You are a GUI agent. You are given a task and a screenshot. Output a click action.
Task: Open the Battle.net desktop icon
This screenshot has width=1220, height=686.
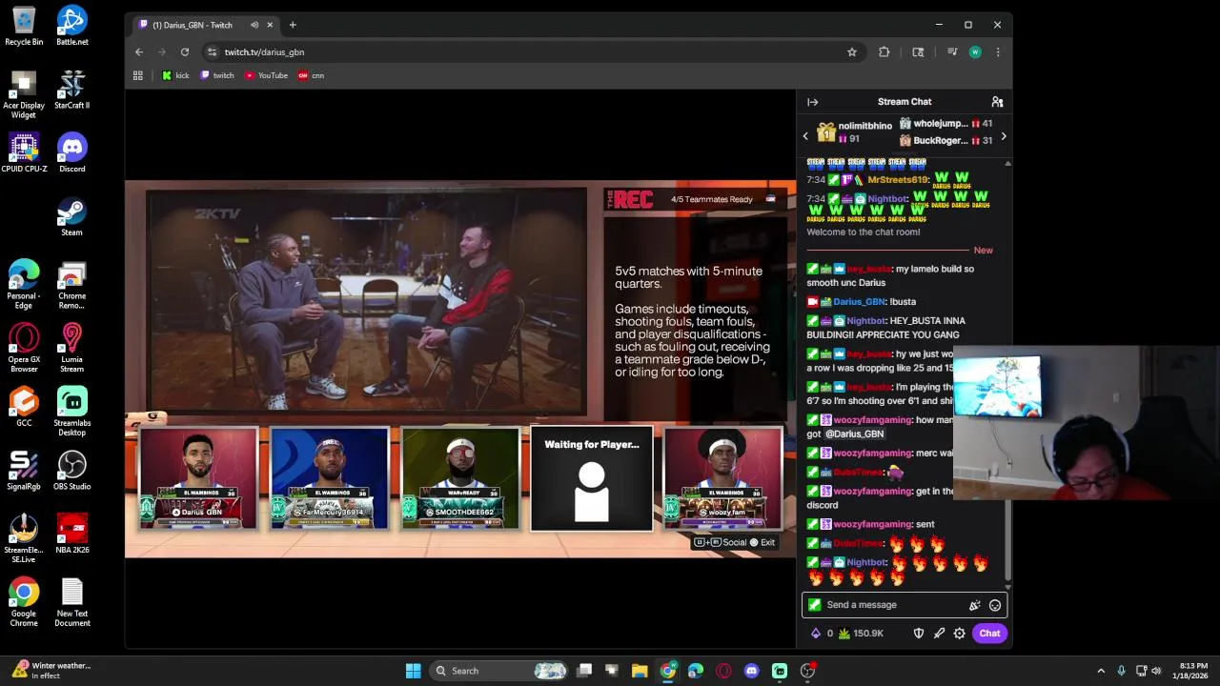pos(71,26)
